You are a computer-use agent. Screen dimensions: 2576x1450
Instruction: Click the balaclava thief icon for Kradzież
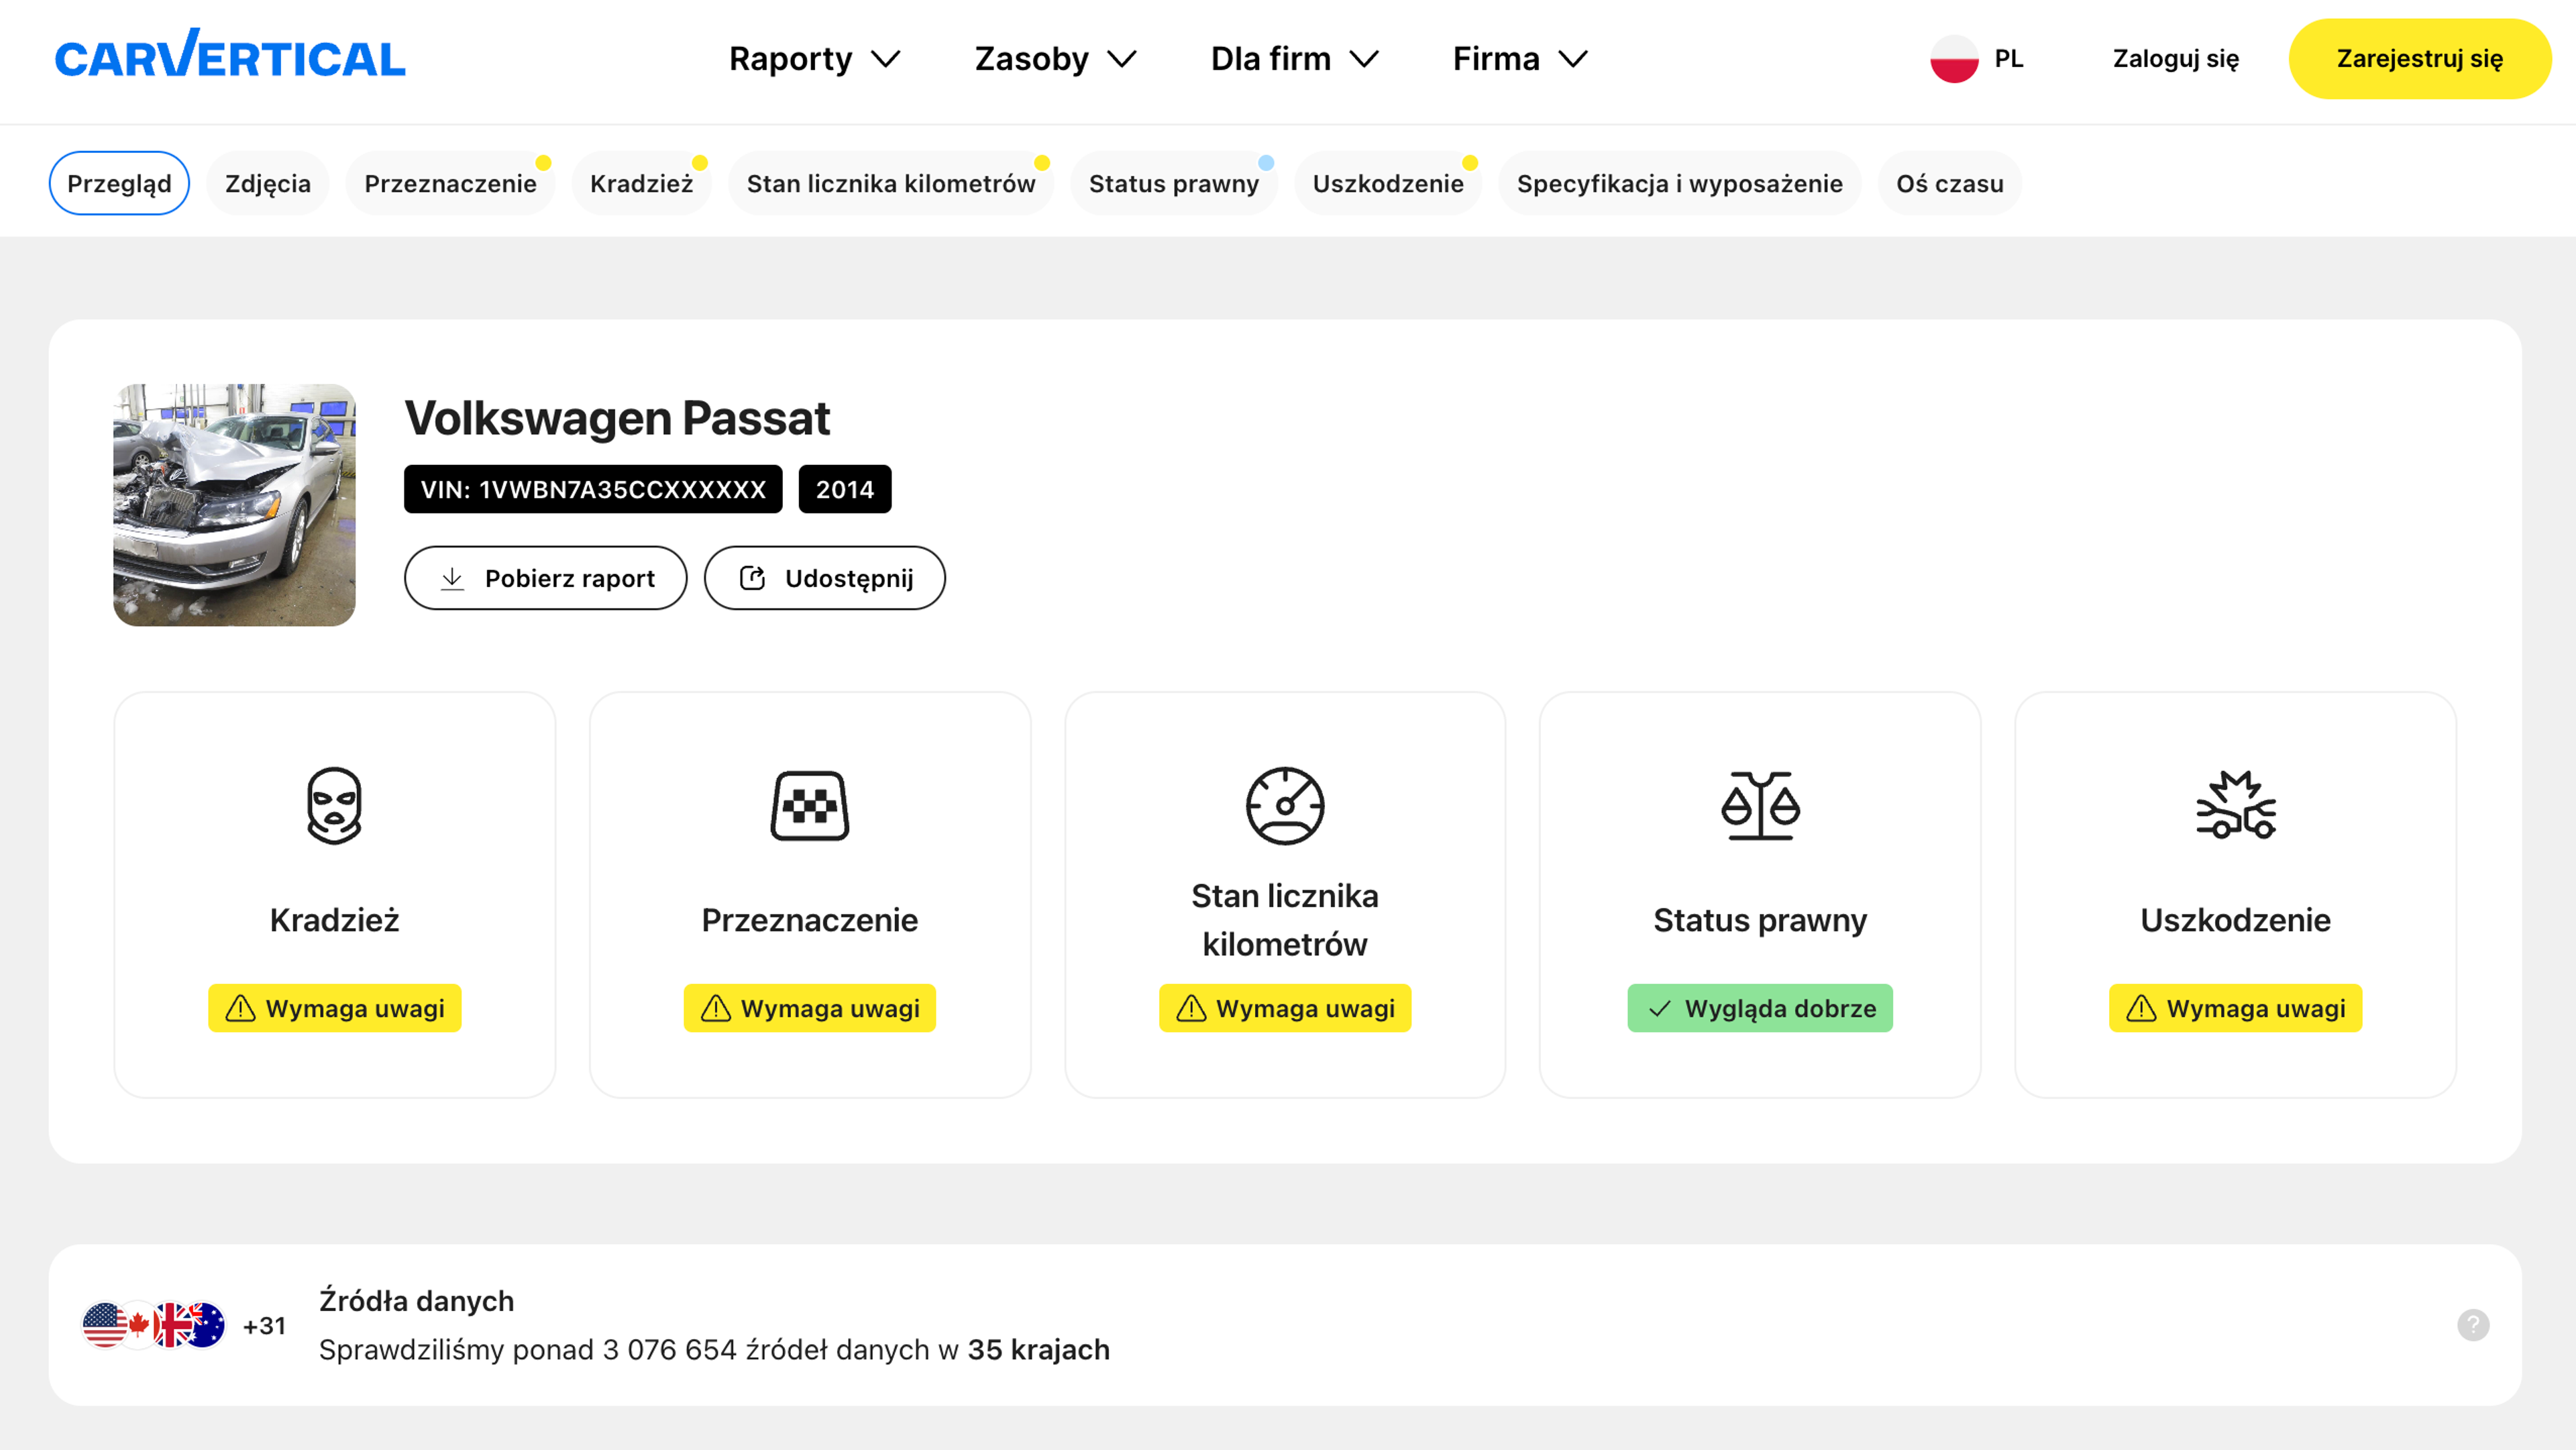pyautogui.click(x=334, y=806)
